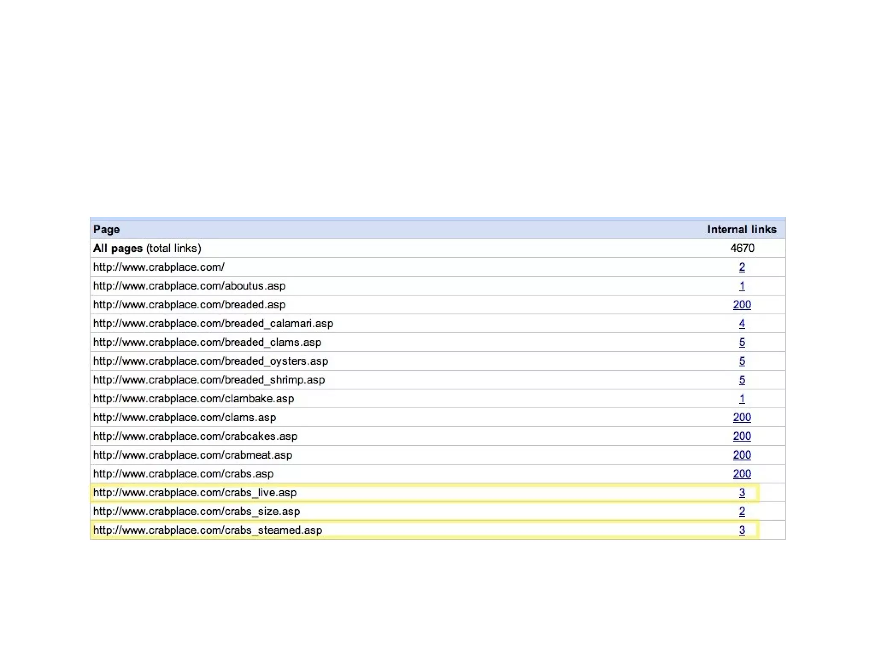Select the crabs_steamed.asp URL text
Viewport: 875px width, 656px height.
(x=208, y=530)
